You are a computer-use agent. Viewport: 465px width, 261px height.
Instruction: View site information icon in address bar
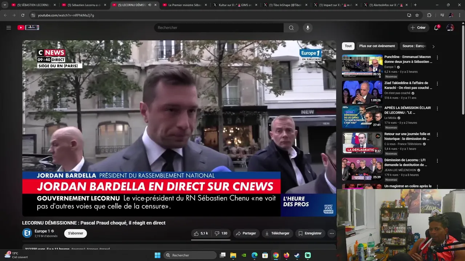(x=33, y=15)
